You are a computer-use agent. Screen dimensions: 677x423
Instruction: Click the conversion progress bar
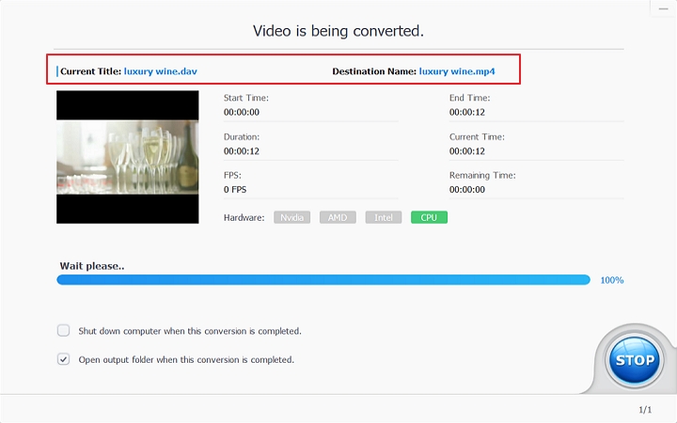pos(323,280)
